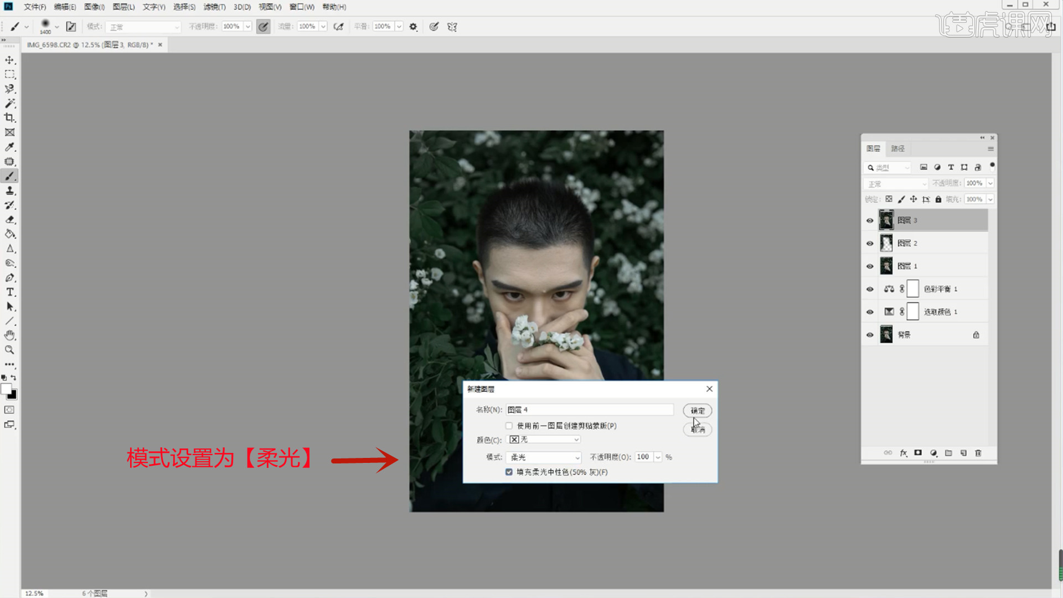Hide the 色彩平衡 1 layer
The width and height of the screenshot is (1063, 598).
click(x=870, y=289)
